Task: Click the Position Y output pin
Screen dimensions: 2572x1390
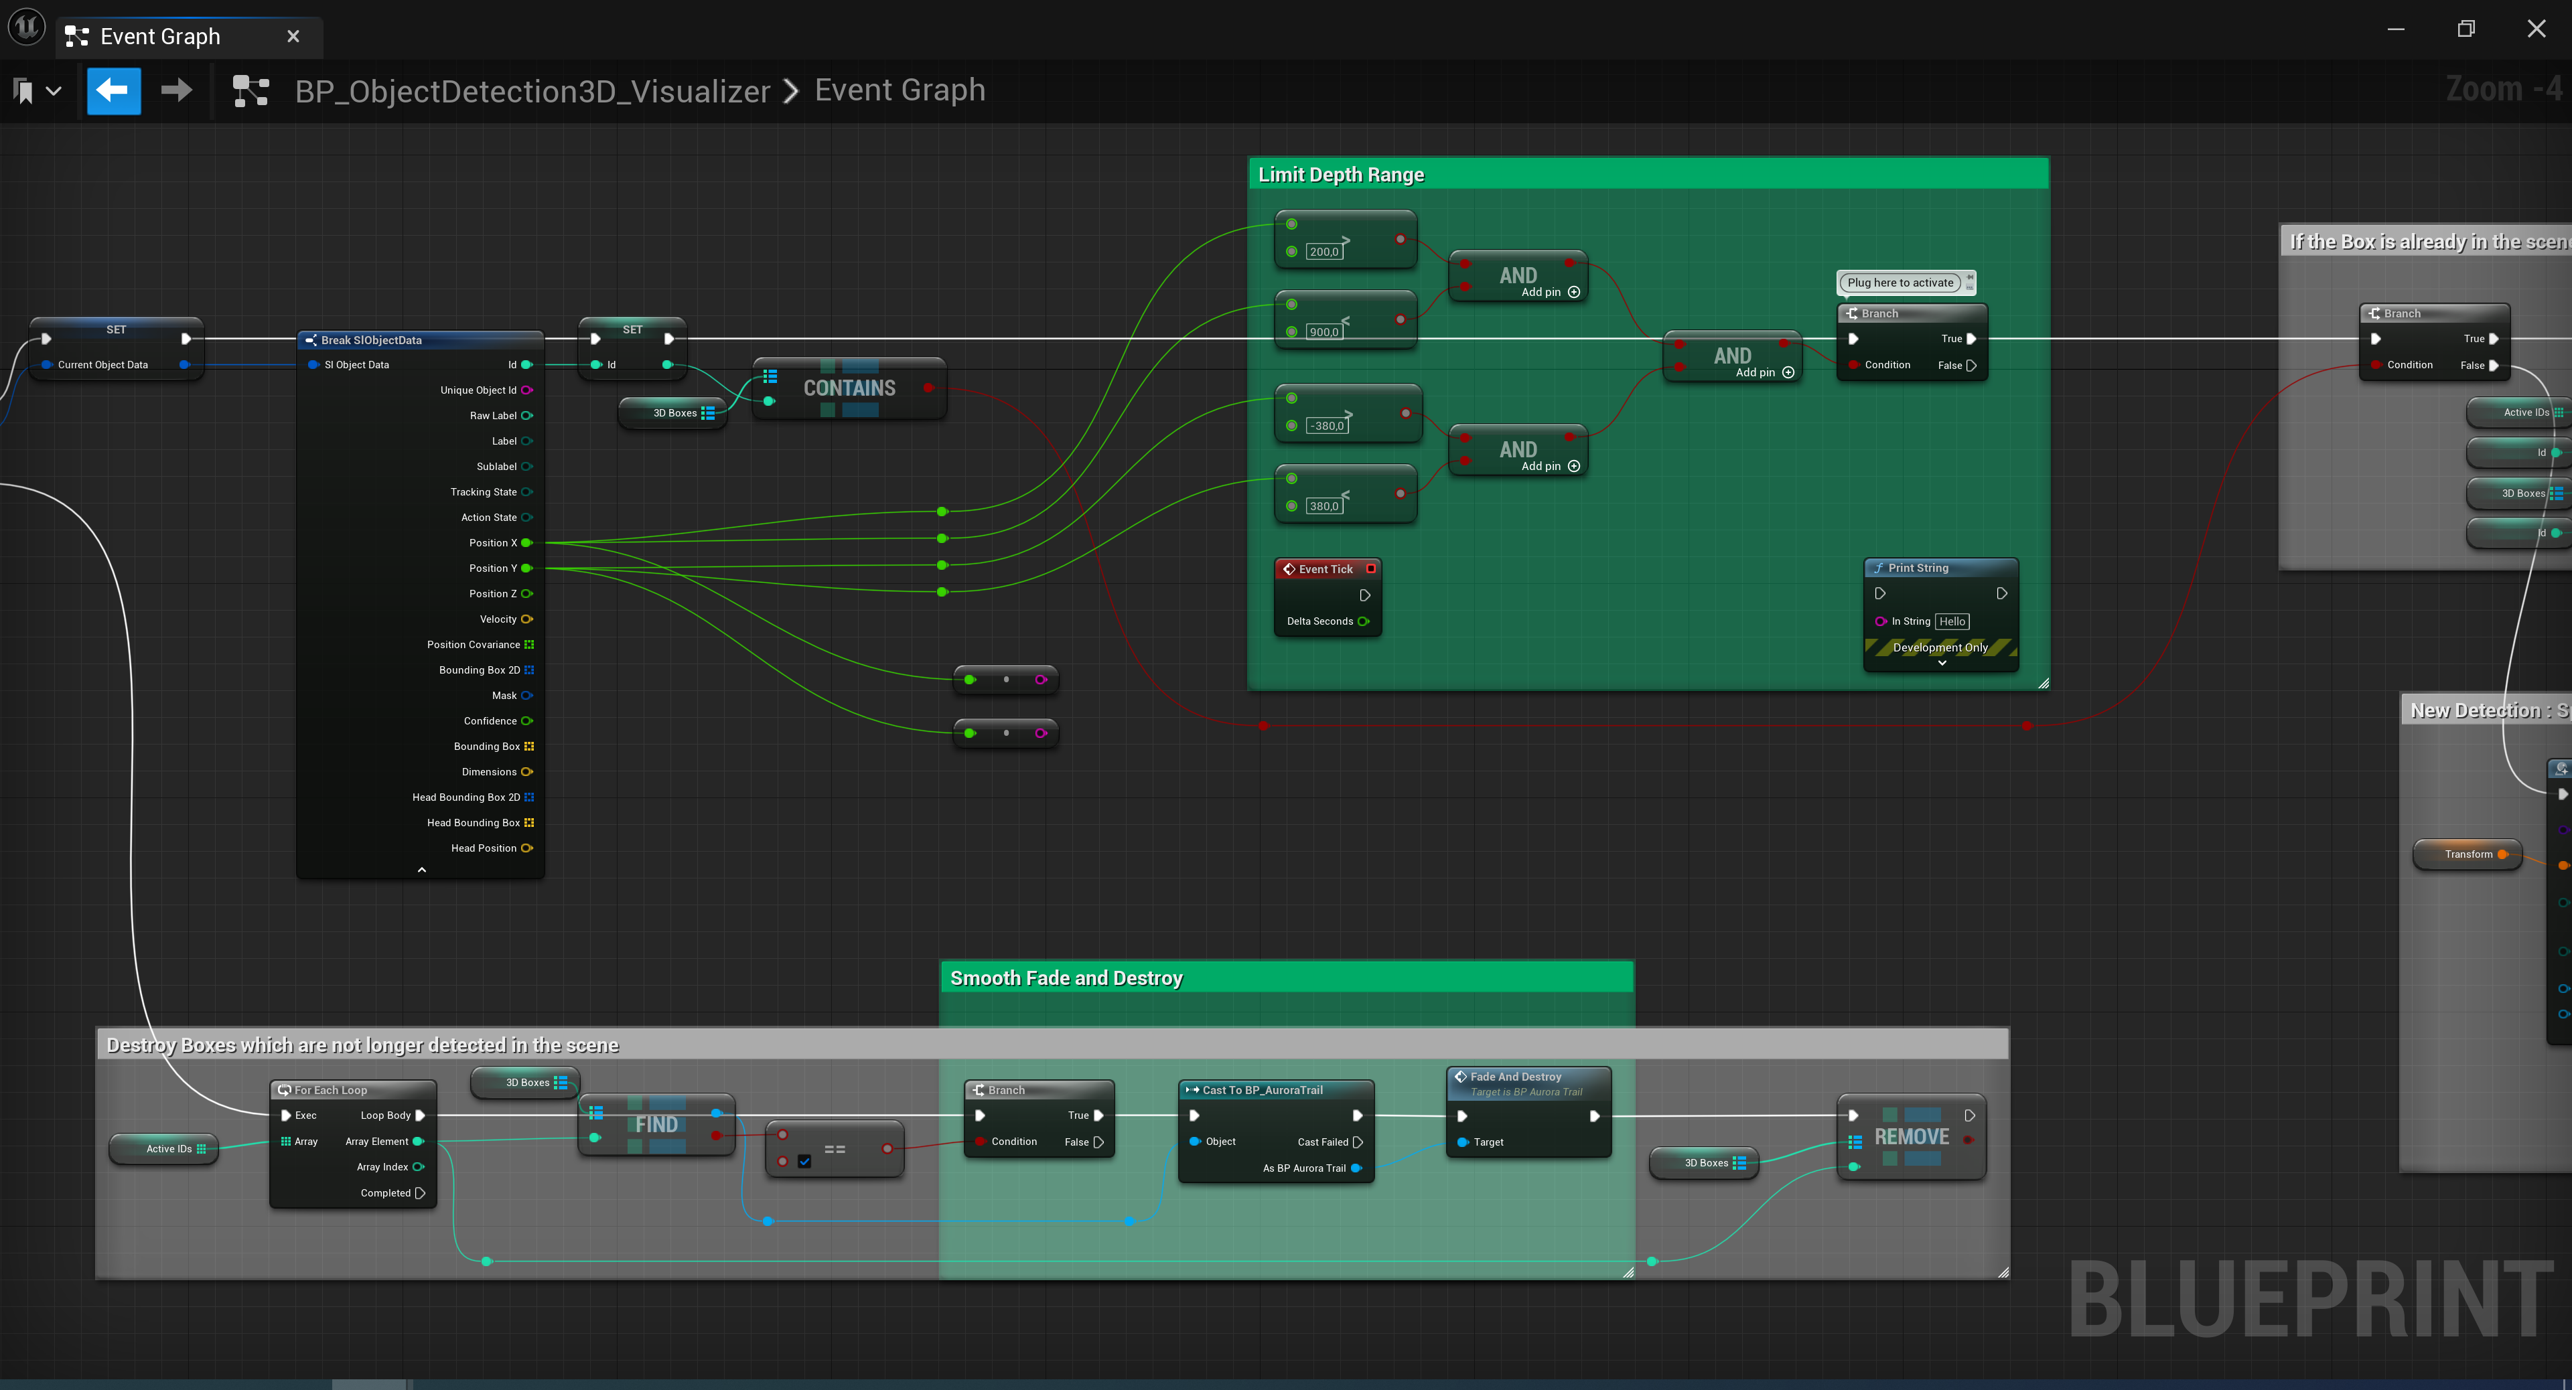Action: (x=526, y=568)
